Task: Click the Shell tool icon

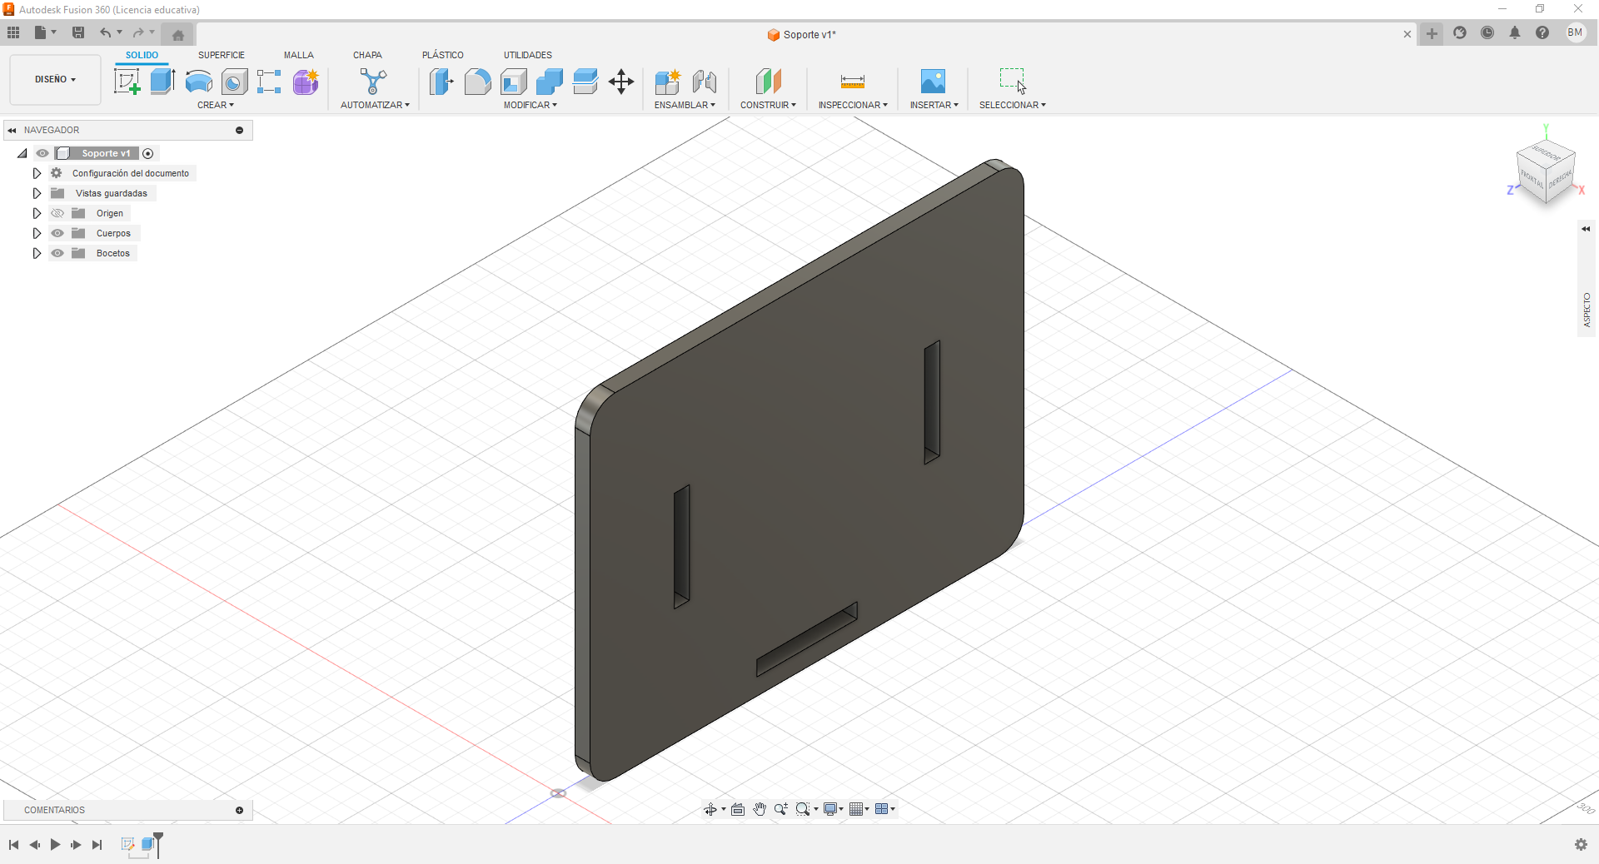Action: (514, 82)
